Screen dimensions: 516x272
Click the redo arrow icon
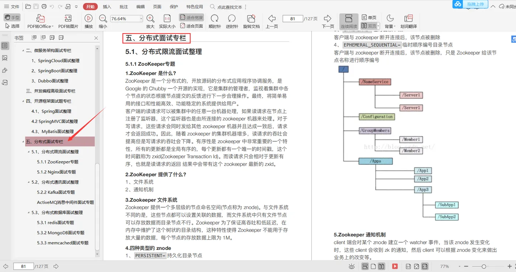[x=60, y=7]
